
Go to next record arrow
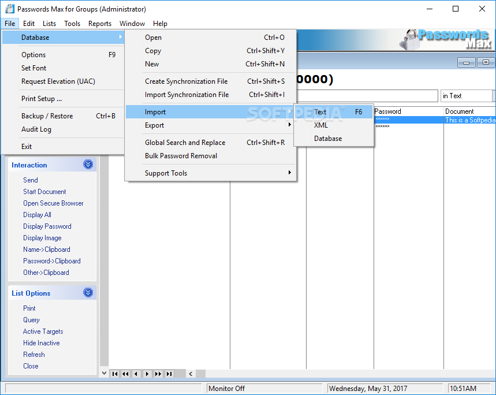click(x=147, y=374)
